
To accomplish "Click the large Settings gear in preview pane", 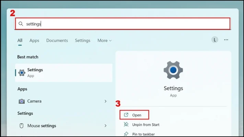I will 173,70.
